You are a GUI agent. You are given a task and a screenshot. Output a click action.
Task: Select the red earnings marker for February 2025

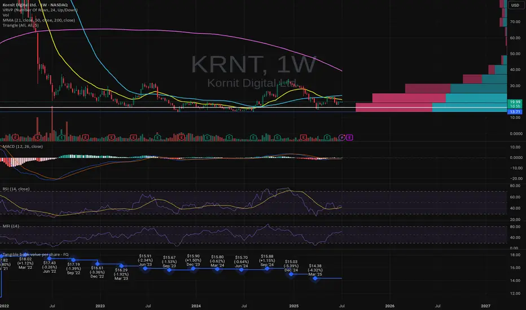(x=303, y=138)
